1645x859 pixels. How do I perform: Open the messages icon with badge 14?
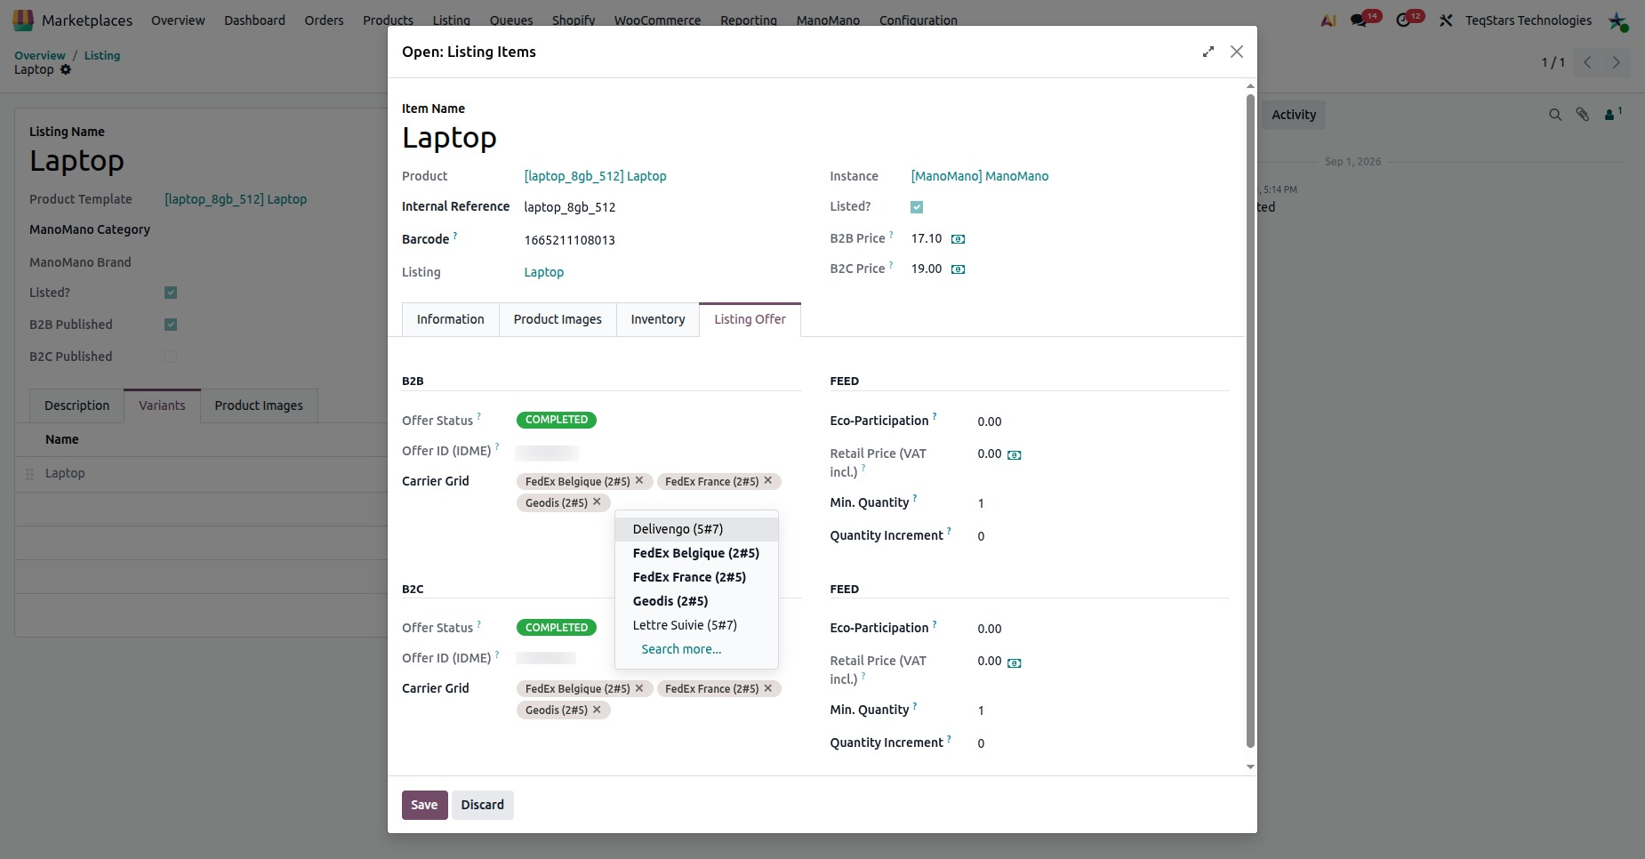tap(1359, 20)
